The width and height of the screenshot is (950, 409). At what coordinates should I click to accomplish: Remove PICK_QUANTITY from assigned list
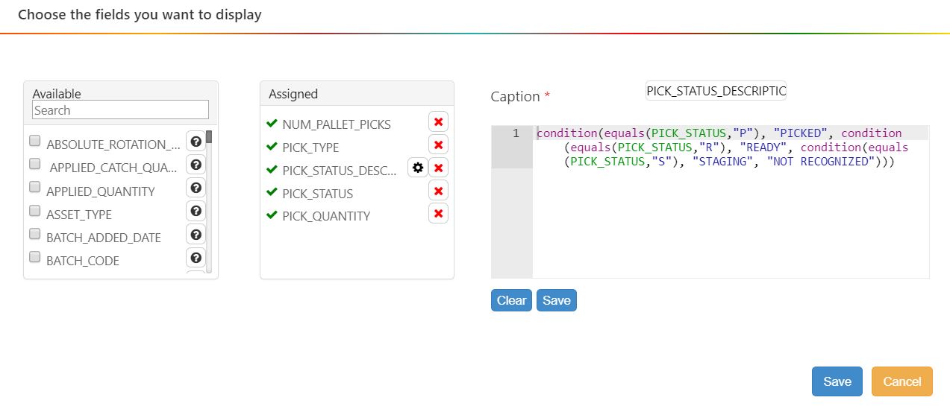[438, 215]
